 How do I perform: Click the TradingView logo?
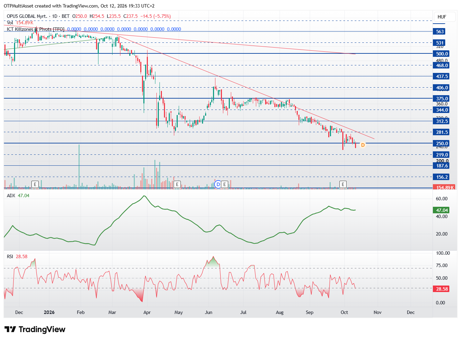(35, 329)
